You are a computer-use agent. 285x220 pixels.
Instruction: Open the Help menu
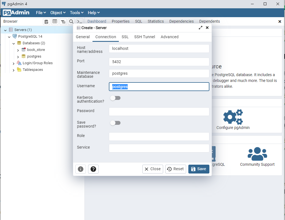pyautogui.click(x=94, y=12)
